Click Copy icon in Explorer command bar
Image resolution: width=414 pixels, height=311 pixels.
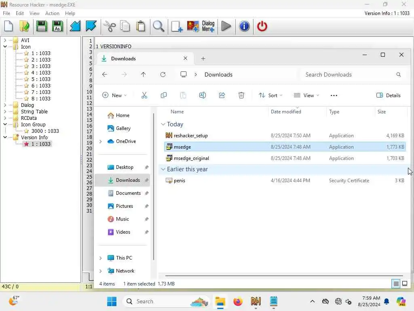[x=164, y=95]
